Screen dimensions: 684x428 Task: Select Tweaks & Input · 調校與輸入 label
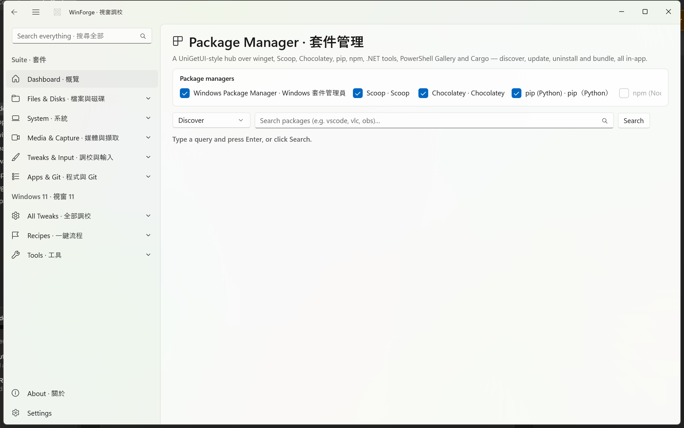click(x=70, y=157)
